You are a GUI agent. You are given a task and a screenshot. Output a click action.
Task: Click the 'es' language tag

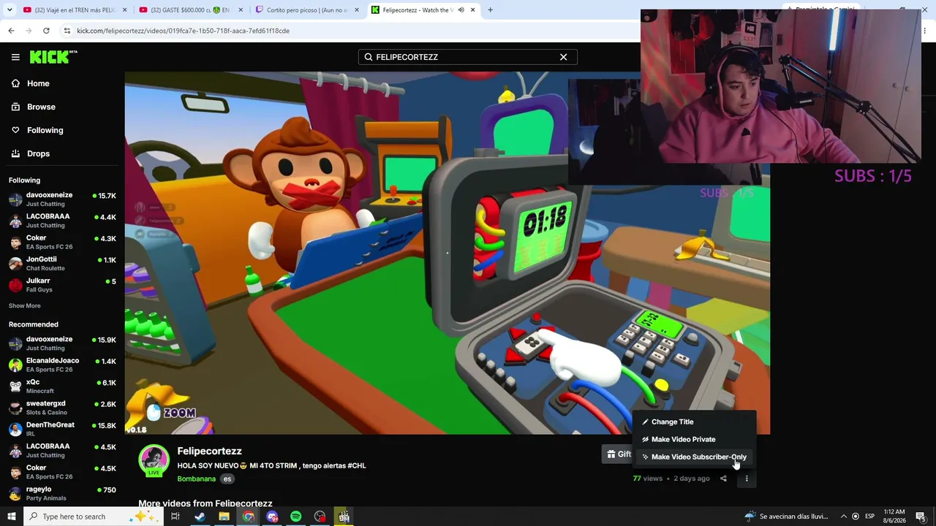(x=227, y=479)
